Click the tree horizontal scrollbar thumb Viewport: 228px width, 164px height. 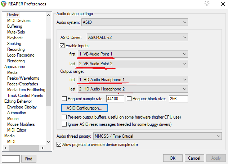[24, 148]
